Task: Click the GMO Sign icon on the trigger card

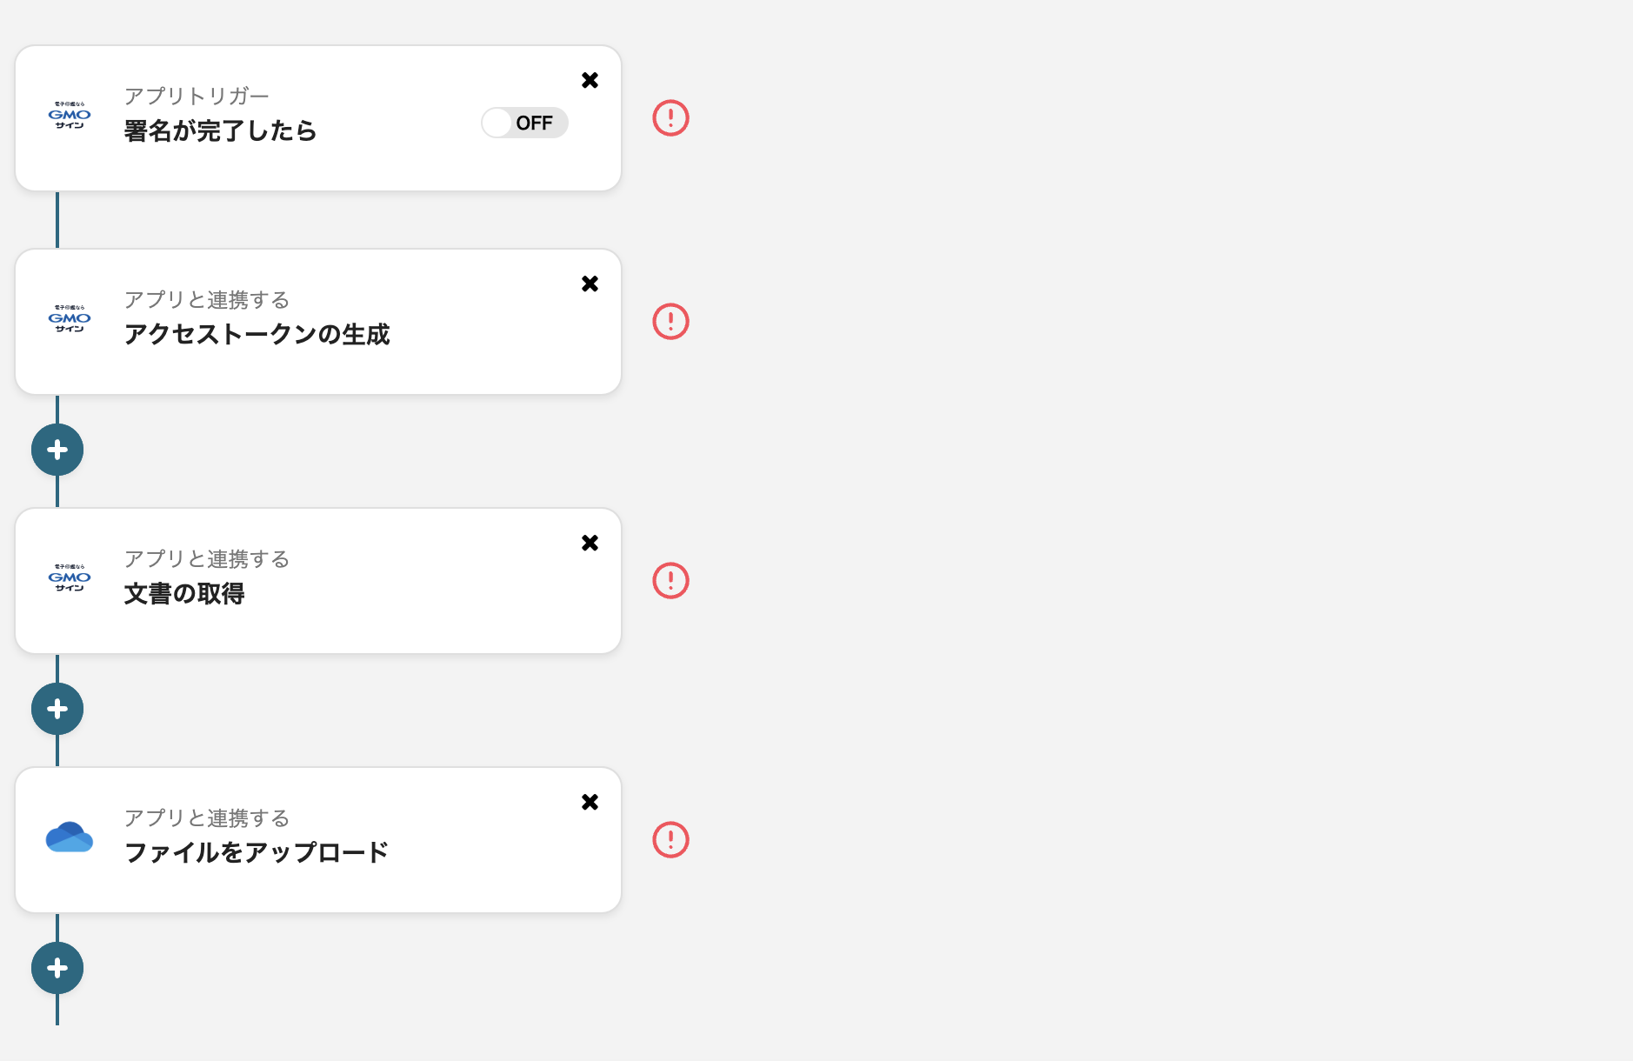Action: coord(69,114)
